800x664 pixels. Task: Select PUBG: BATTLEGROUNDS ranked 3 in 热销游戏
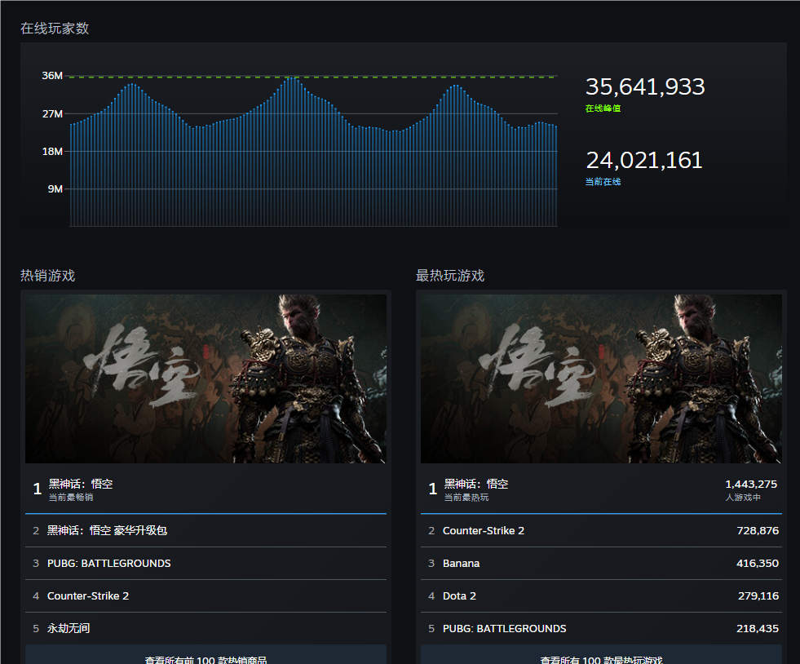108,563
